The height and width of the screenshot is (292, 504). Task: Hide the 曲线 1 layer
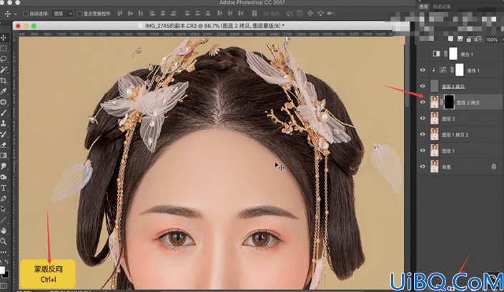click(x=423, y=70)
